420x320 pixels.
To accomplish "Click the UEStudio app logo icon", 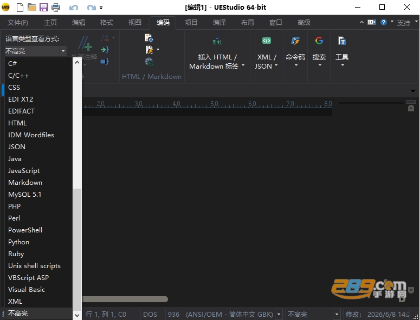I will (x=5, y=7).
